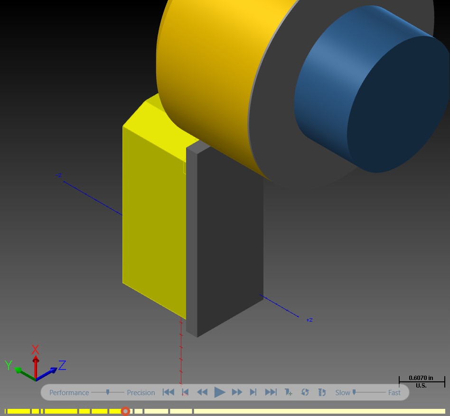
Task: Click the loop/refresh simulation icon
Action: coord(305,392)
